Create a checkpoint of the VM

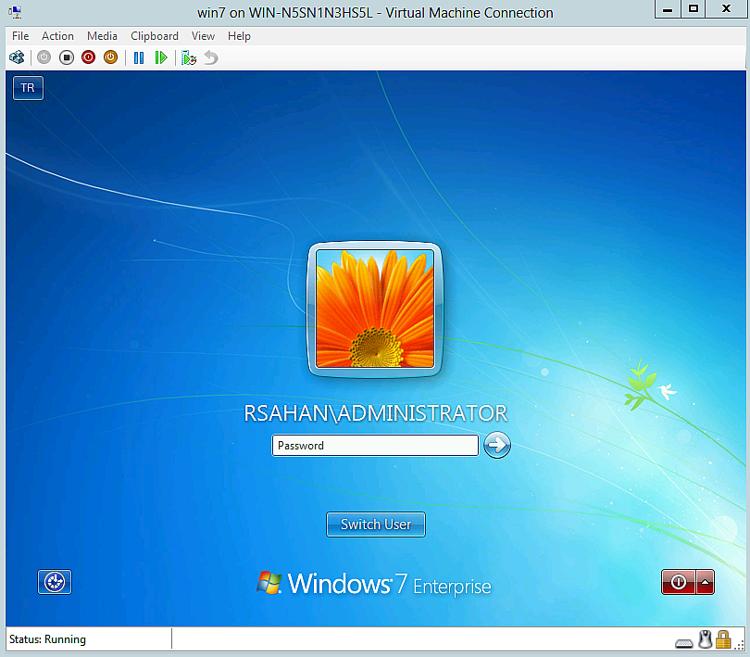click(x=188, y=57)
